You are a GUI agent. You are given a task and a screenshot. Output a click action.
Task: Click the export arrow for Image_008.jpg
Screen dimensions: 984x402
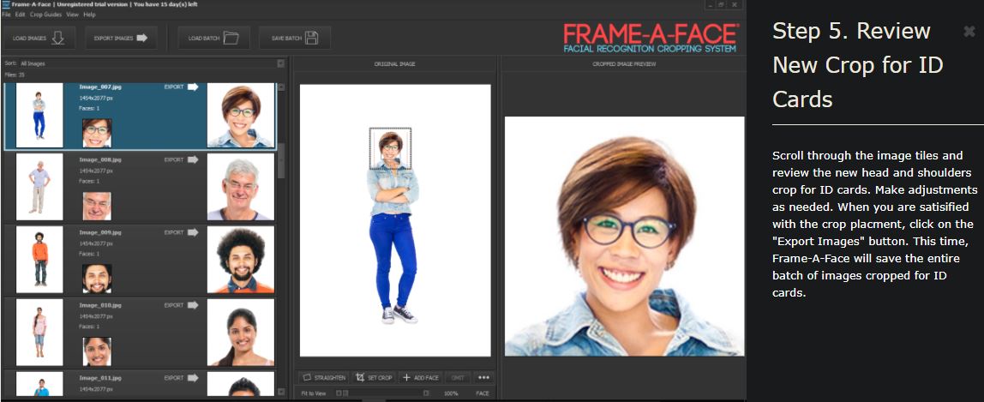tap(193, 160)
